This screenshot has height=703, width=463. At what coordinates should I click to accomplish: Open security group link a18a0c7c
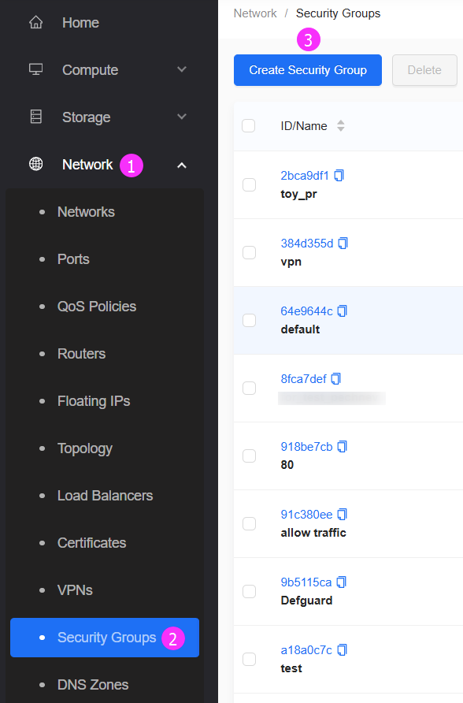tap(306, 649)
